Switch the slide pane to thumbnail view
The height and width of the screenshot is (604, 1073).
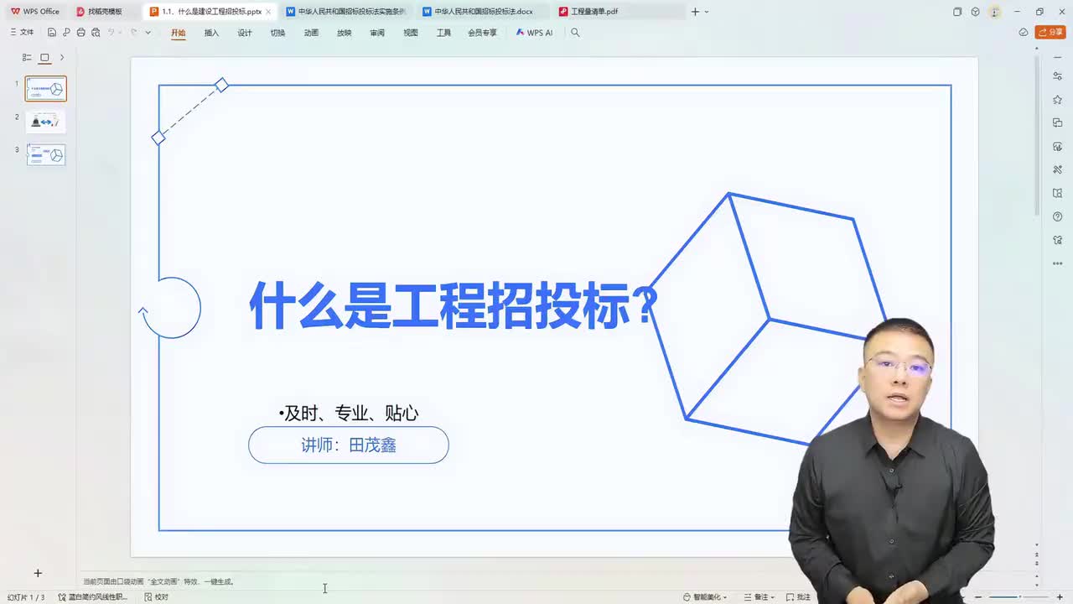coord(44,58)
